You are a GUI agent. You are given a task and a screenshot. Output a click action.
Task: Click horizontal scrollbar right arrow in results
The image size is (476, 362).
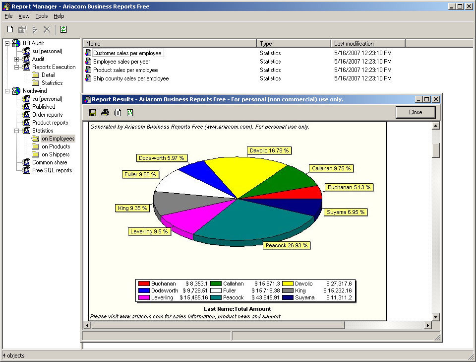point(428,326)
